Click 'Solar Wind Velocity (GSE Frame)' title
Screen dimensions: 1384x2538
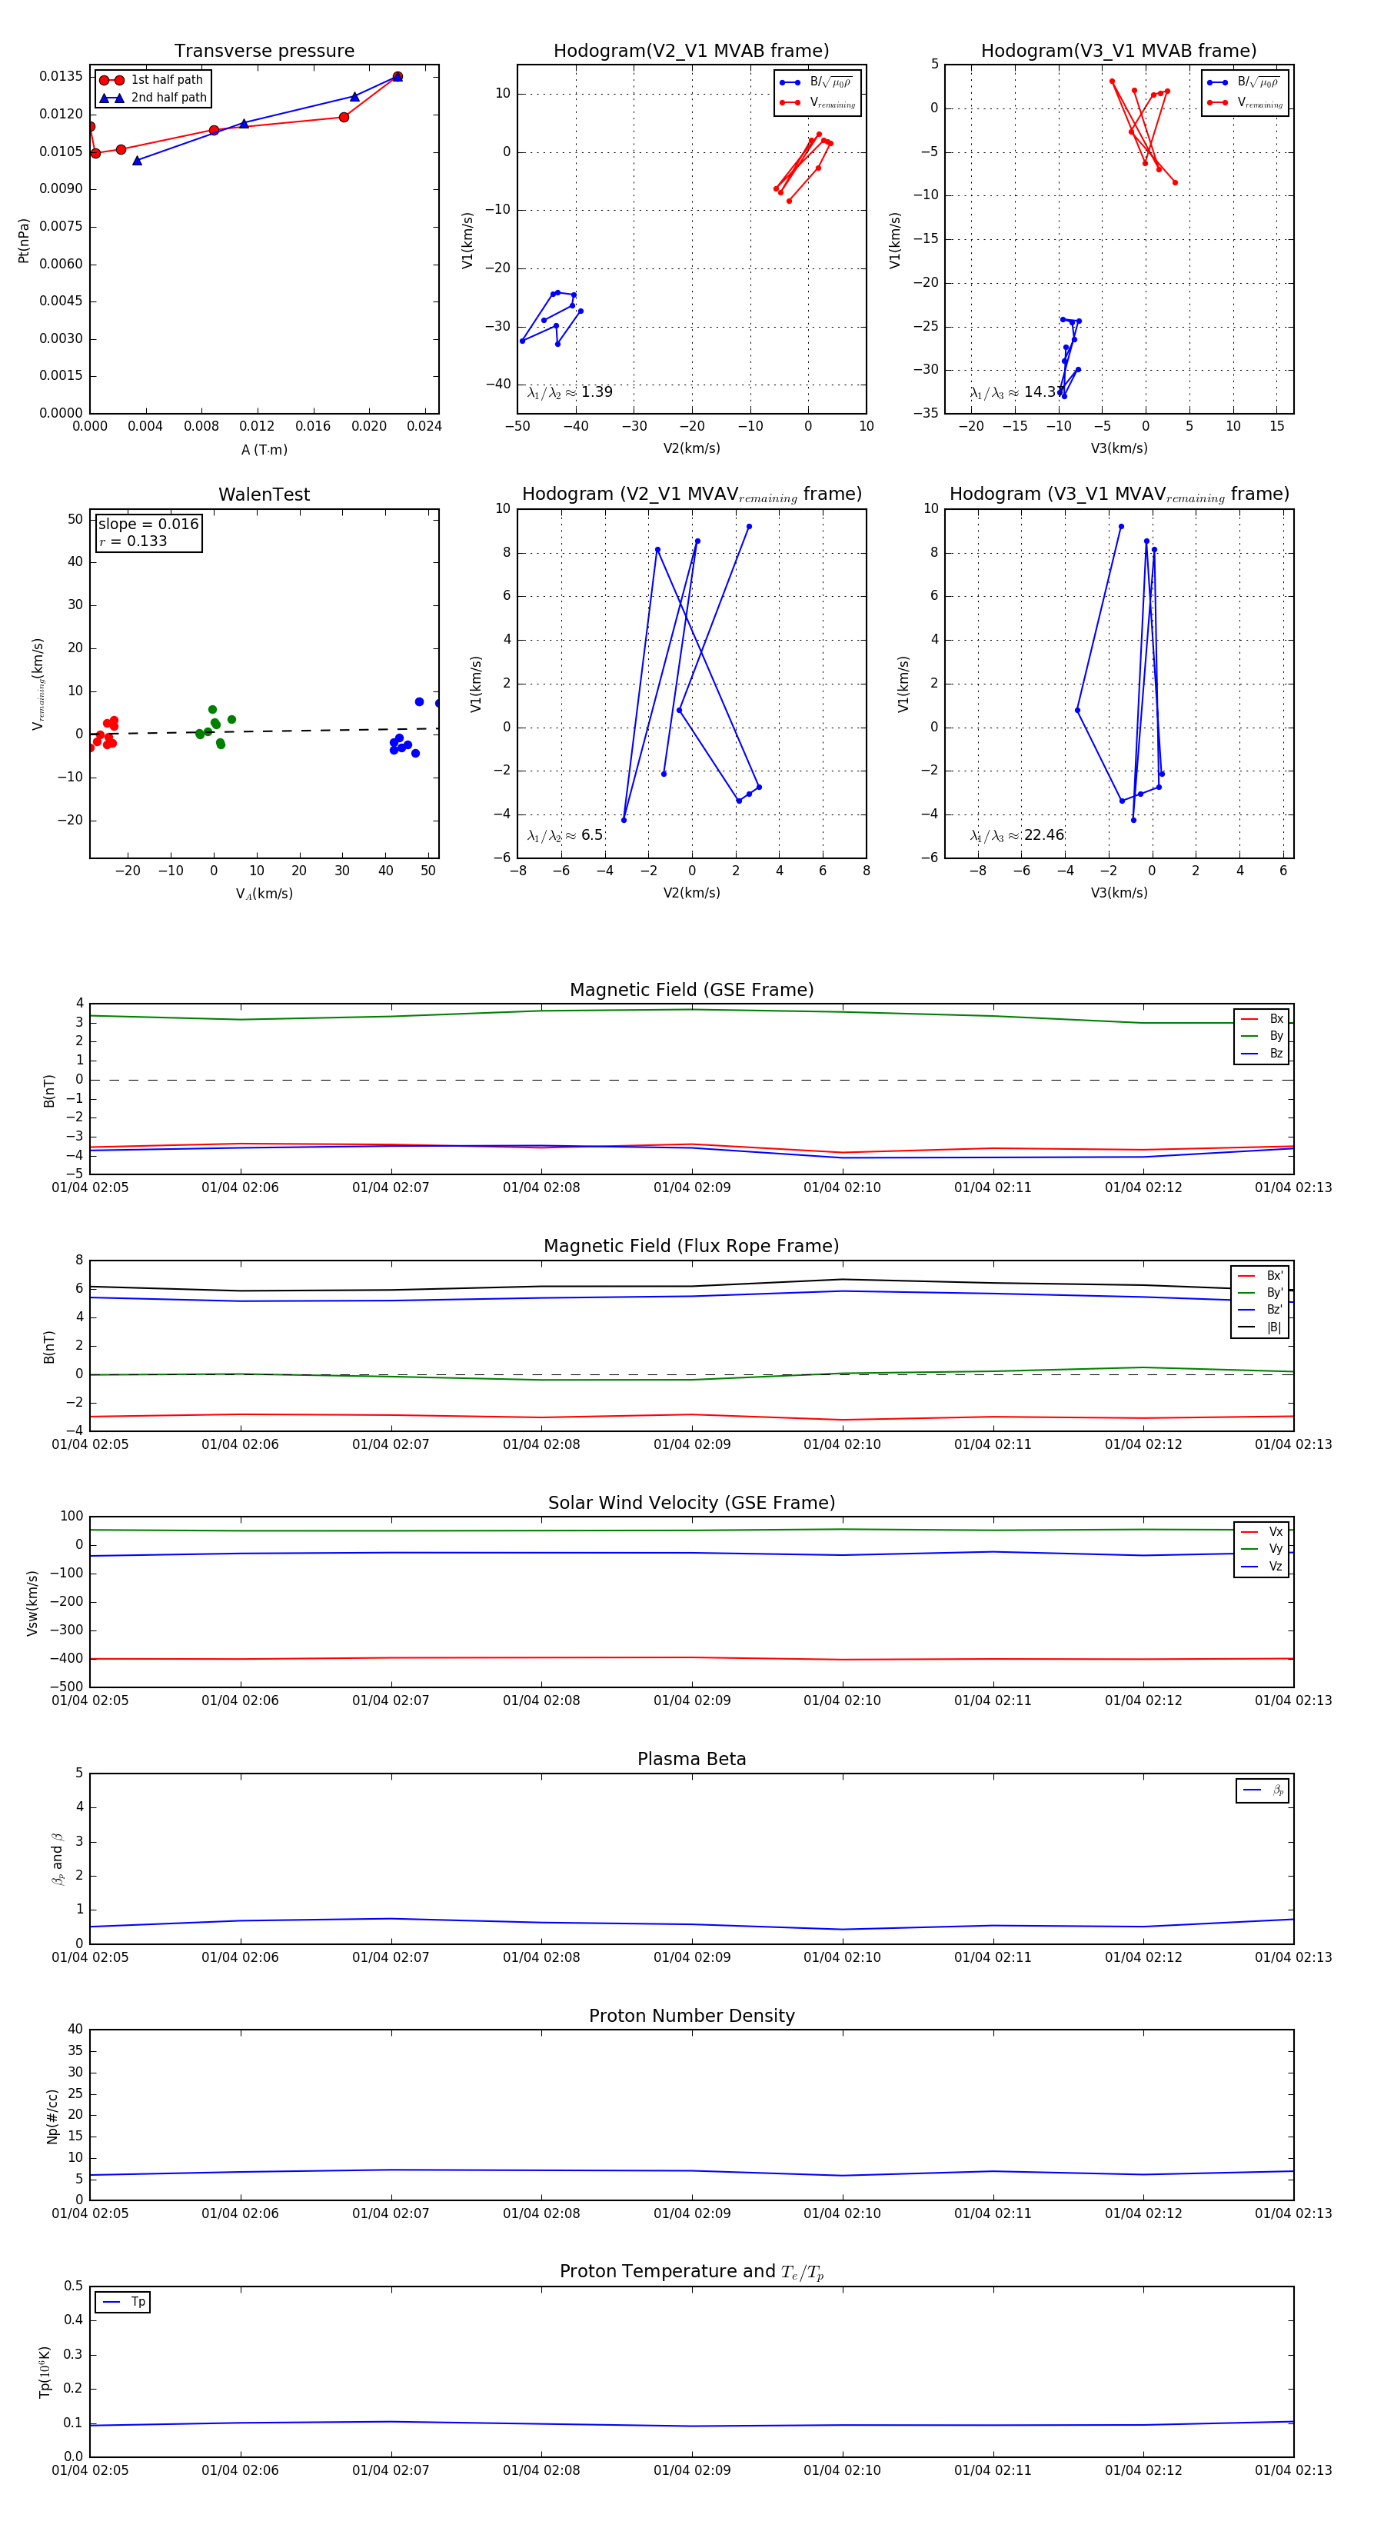tap(691, 1503)
